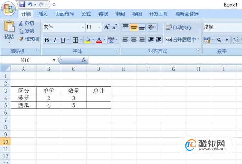The image size is (242, 164).
Task: Click the Select All corner button
Action: coord(6,69)
